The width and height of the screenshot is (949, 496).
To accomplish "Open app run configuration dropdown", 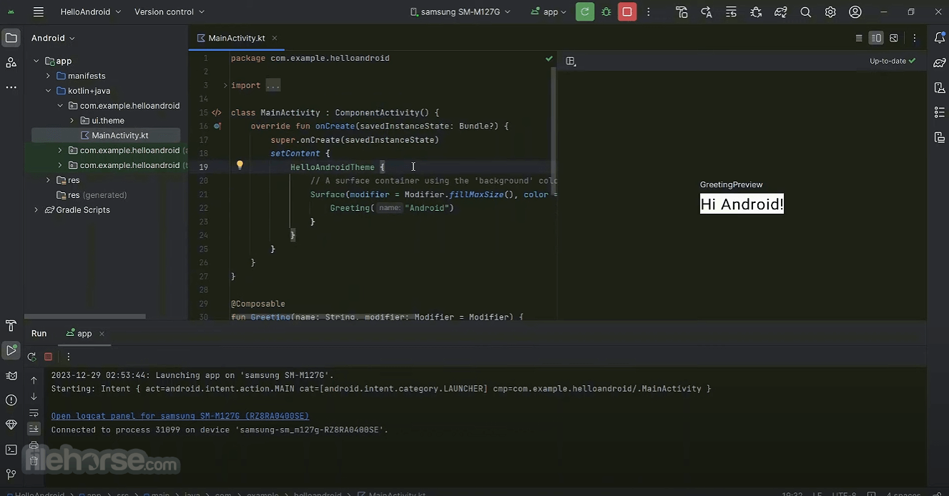I will 549,11.
